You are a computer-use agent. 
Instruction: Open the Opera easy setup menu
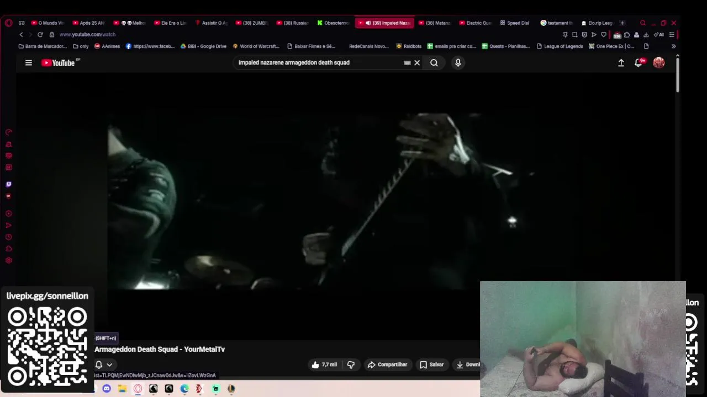pos(672,35)
